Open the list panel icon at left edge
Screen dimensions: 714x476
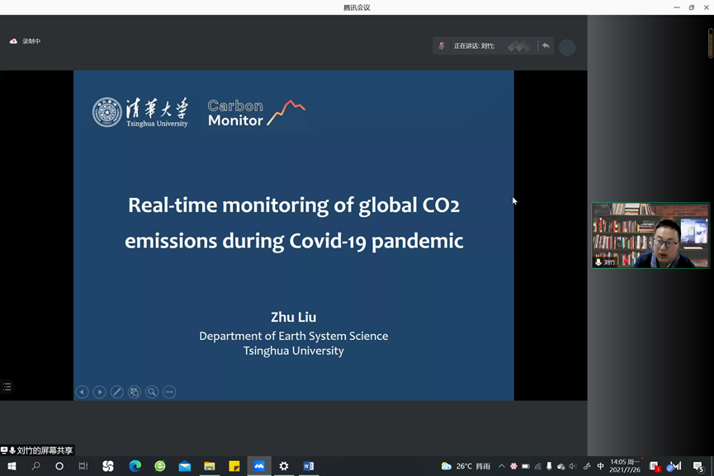pyautogui.click(x=7, y=386)
